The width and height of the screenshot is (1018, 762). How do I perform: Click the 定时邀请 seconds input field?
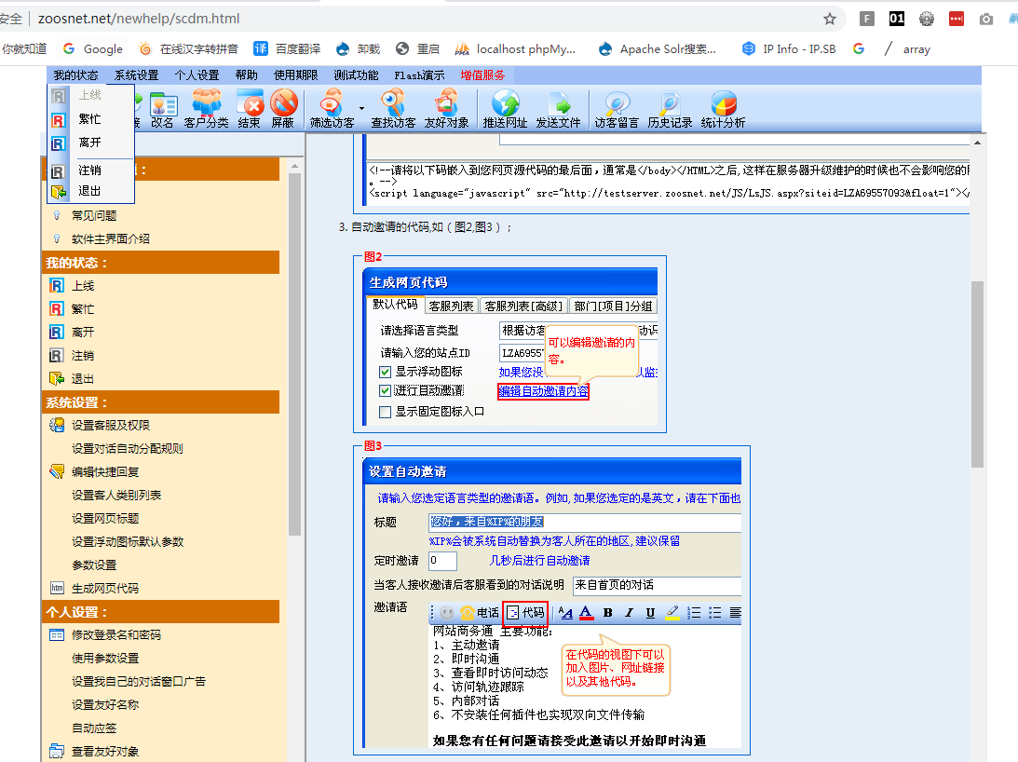(x=442, y=561)
